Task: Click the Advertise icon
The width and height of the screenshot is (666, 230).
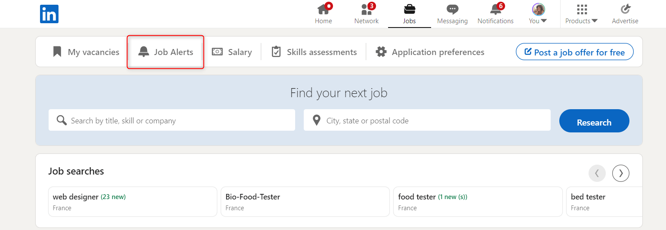Action: pyautogui.click(x=625, y=9)
